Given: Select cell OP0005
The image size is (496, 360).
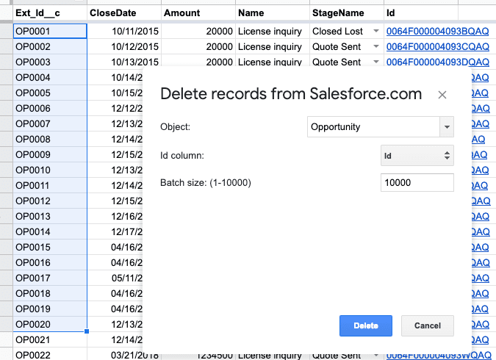Looking at the screenshot, I should 50,93.
